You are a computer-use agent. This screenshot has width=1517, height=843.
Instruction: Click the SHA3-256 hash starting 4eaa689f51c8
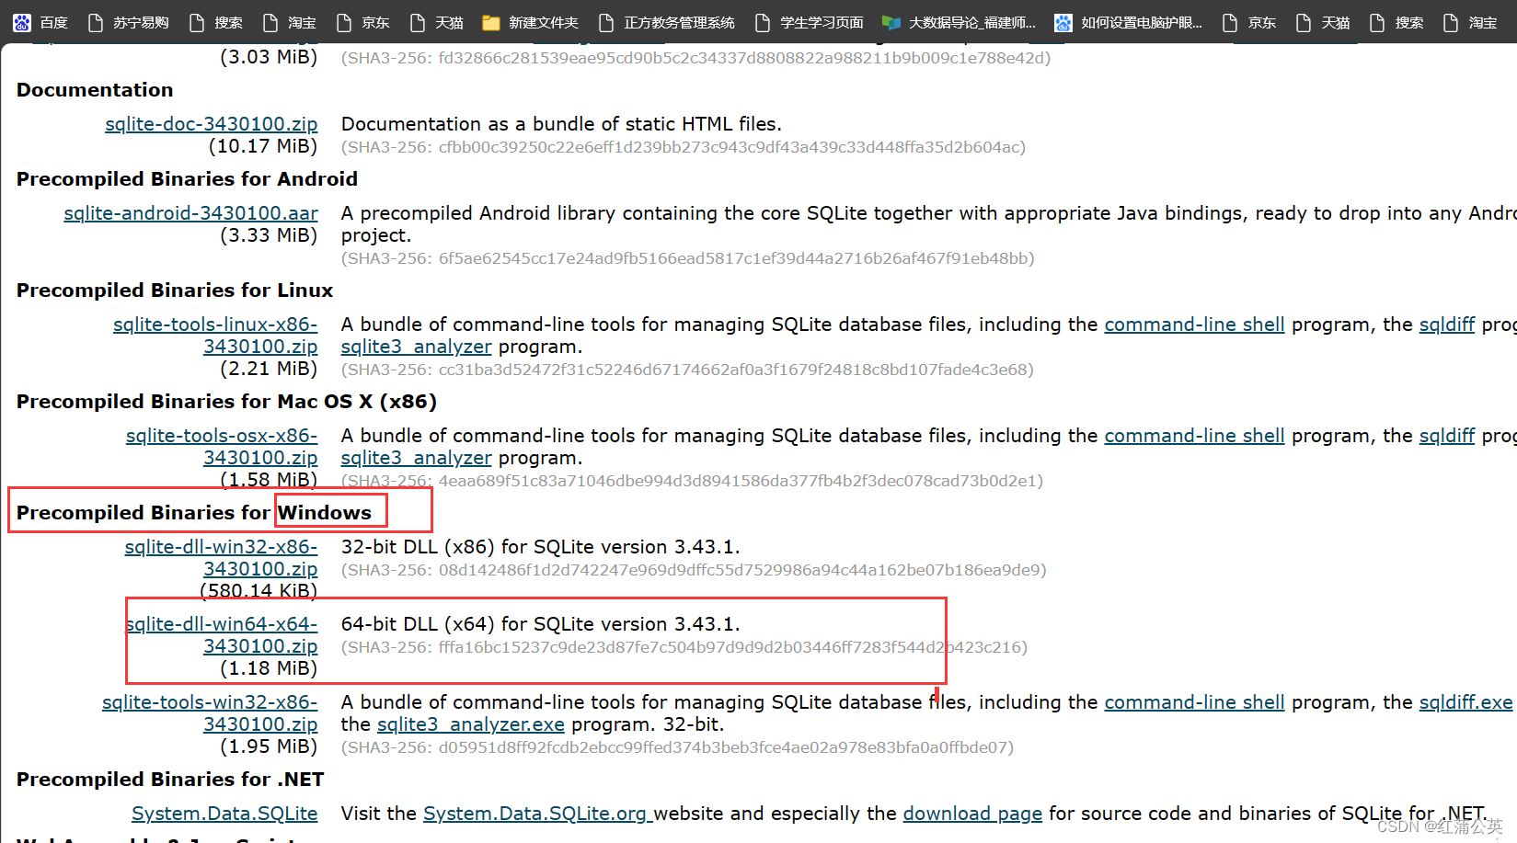click(x=692, y=481)
